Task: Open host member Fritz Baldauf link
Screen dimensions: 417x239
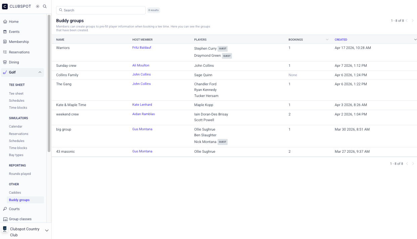Action: pos(142,48)
